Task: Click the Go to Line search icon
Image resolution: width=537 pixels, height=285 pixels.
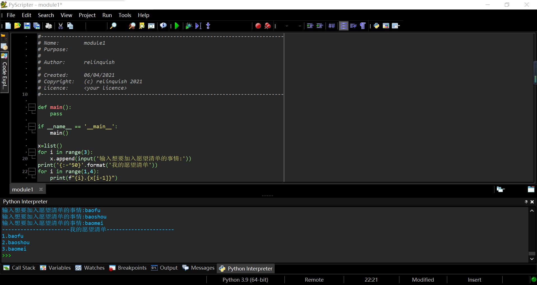Action: click(151, 26)
